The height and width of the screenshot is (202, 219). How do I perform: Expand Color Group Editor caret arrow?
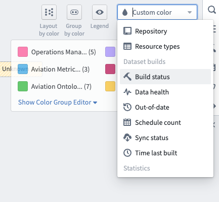[x=95, y=103]
